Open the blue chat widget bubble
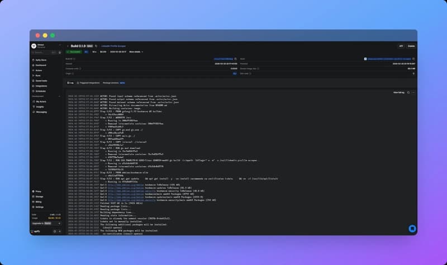This screenshot has height=265, width=447. (x=412, y=229)
